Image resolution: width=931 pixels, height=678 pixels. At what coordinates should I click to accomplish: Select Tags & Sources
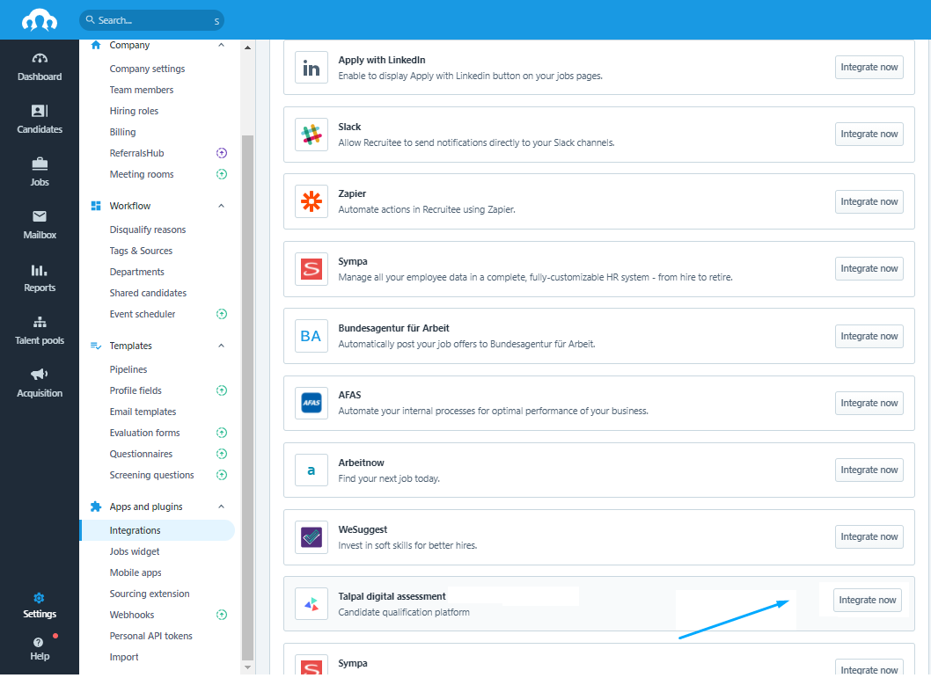141,251
